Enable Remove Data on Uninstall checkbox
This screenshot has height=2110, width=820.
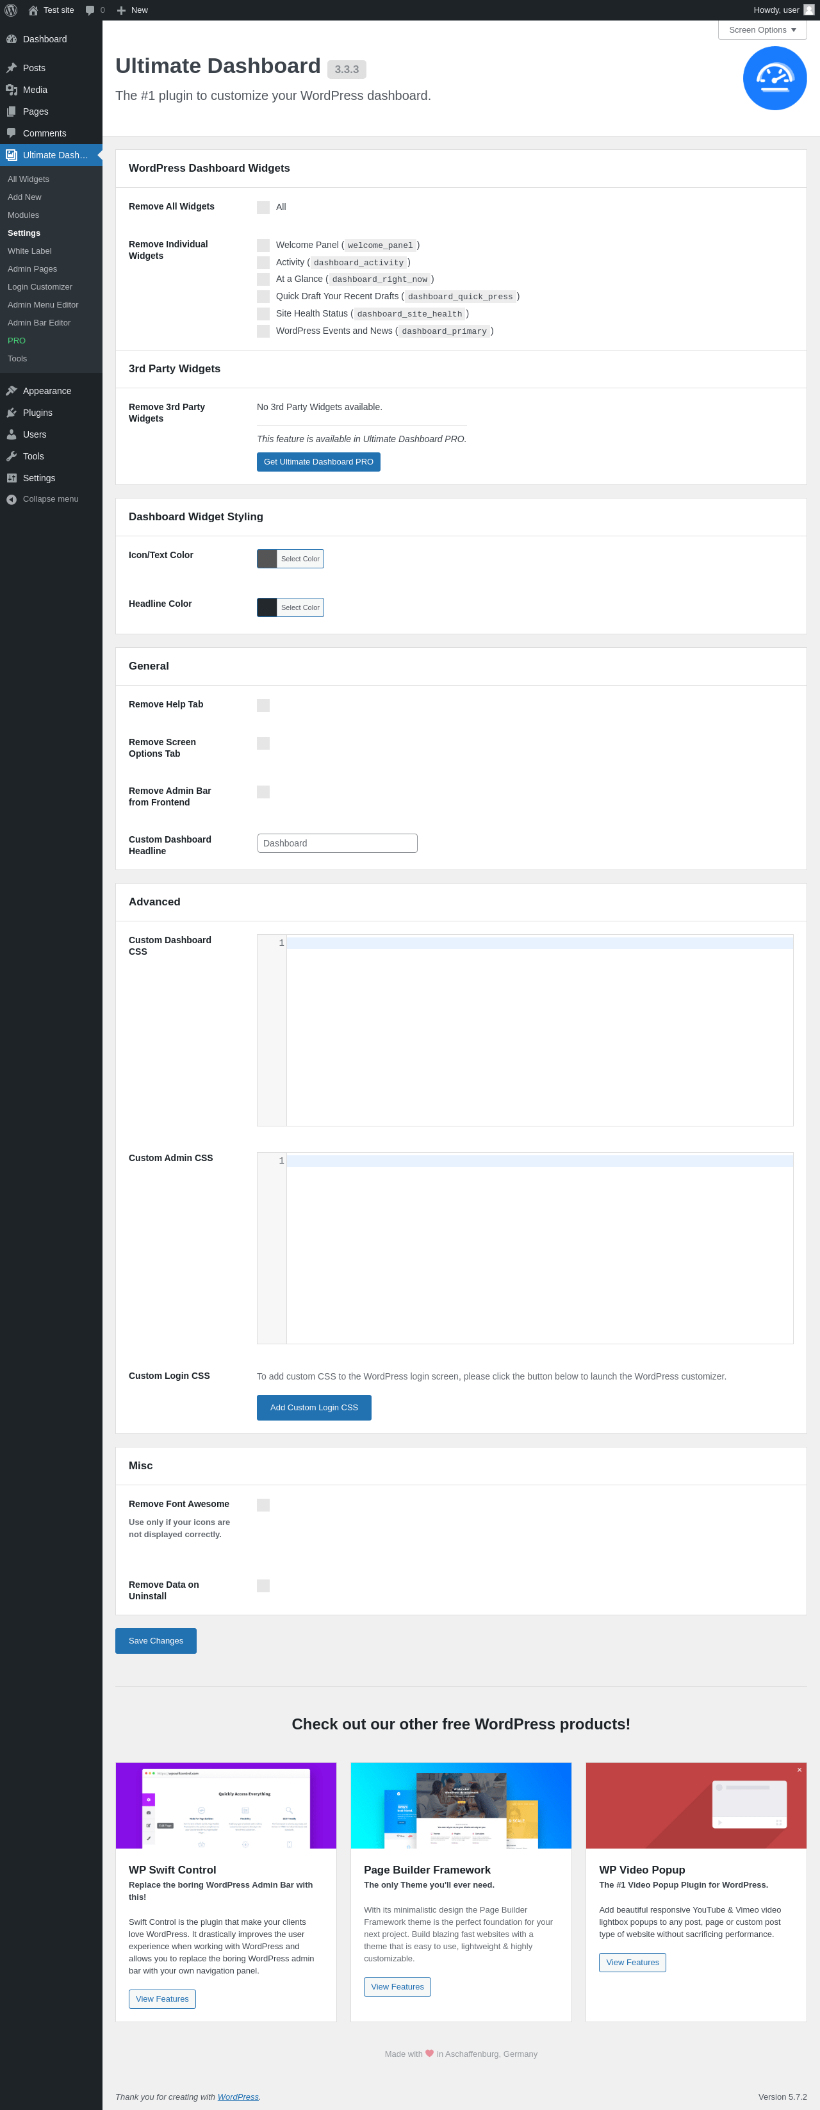[263, 1586]
